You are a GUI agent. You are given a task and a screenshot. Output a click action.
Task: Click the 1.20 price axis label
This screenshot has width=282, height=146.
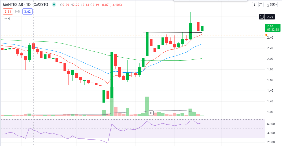270,101
